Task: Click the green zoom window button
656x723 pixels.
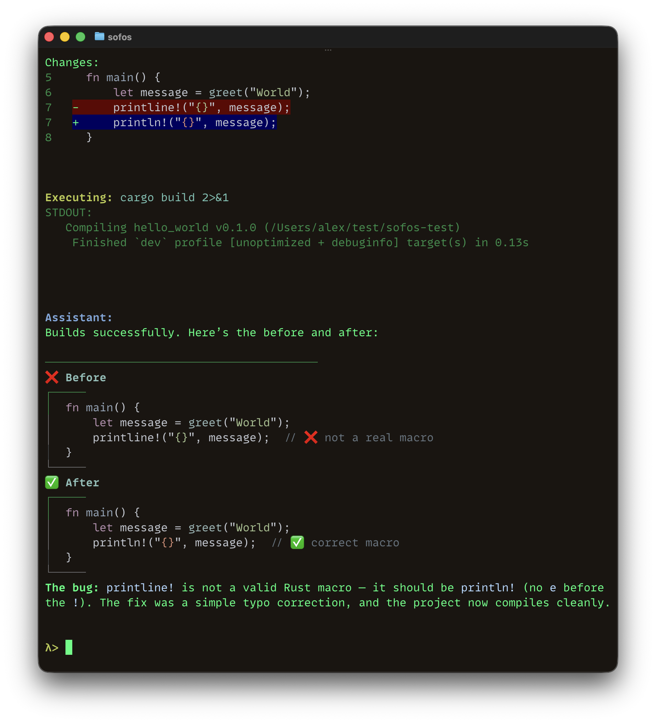Action: (x=81, y=37)
